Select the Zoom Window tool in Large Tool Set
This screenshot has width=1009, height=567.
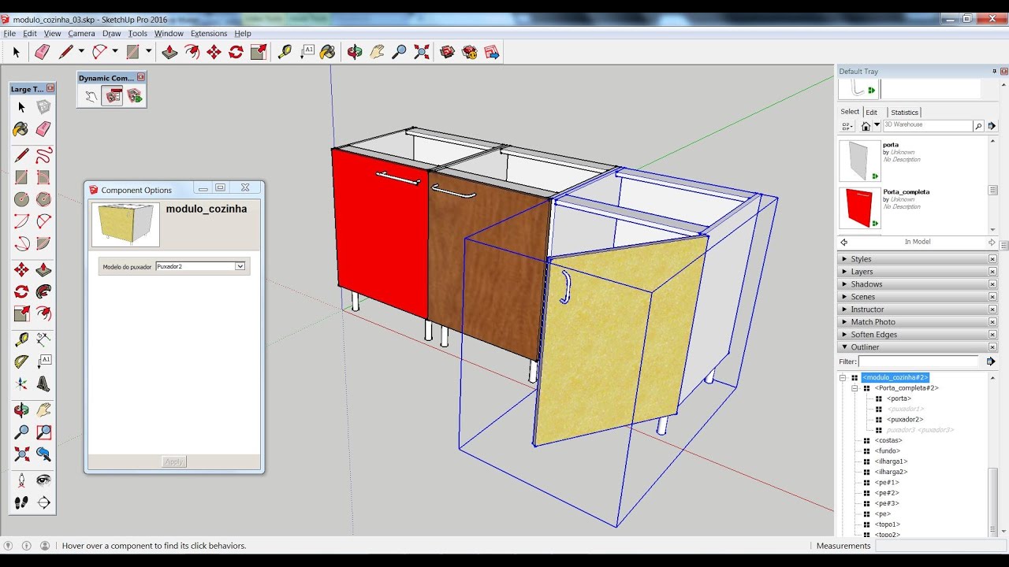(x=43, y=432)
